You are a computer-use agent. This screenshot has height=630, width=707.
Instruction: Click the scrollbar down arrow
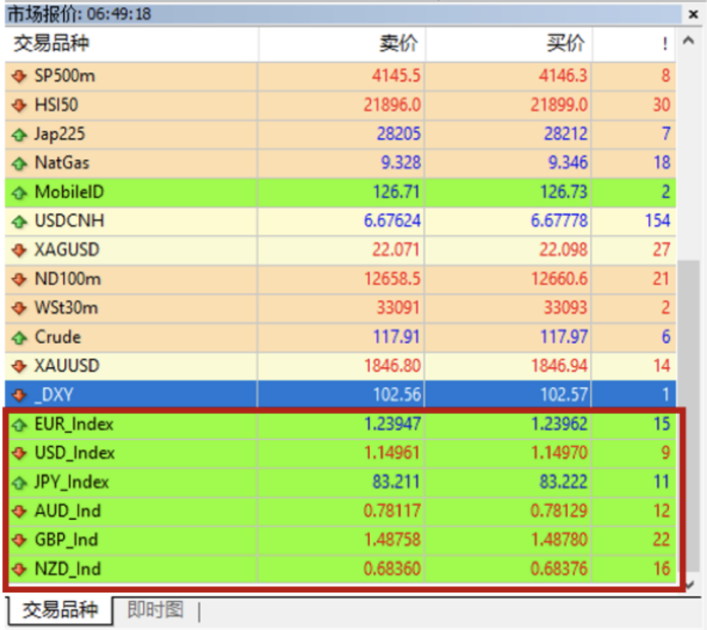(689, 585)
